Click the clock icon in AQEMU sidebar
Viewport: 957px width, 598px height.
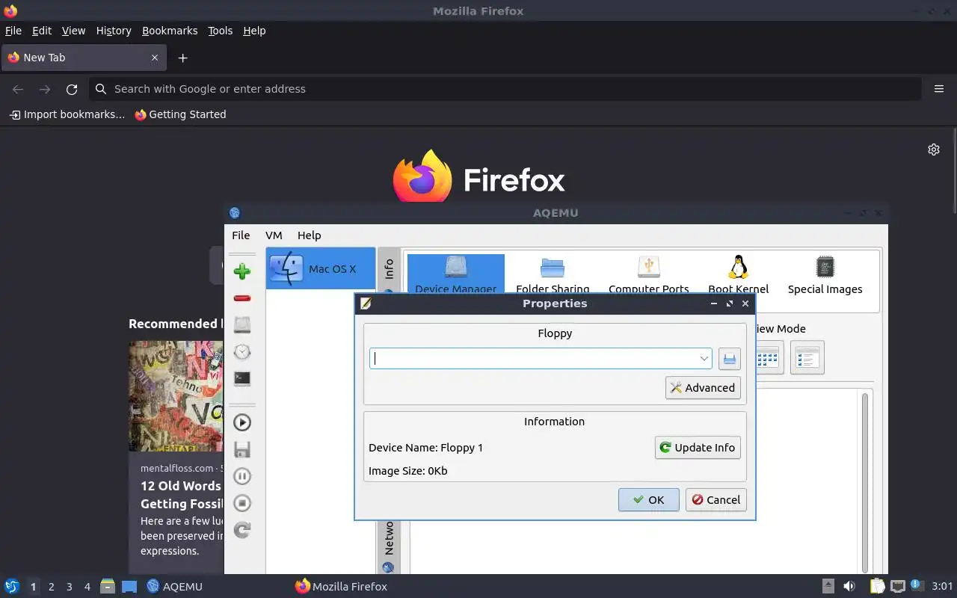pos(241,352)
